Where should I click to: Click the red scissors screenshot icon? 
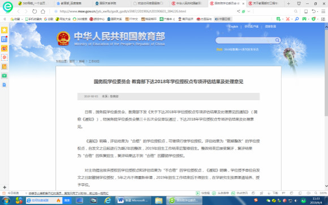tap(288, 19)
